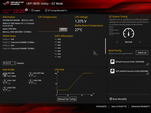151x113 pixels.
Task: Load Default(F5) settings
Action: pyautogui.click(x=101, y=106)
